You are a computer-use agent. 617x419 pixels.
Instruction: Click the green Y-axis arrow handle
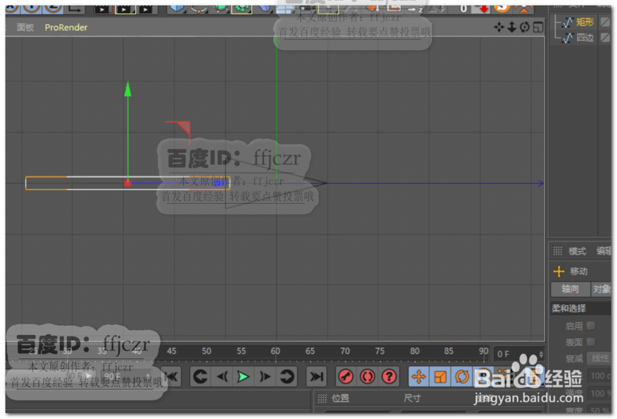click(x=128, y=89)
